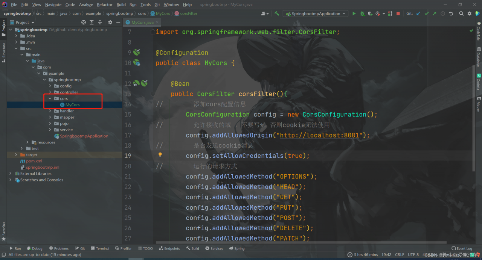Expand the resources folder

[28, 142]
